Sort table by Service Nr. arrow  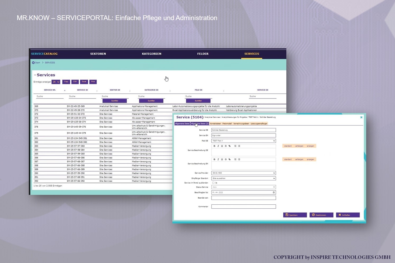pos(65,91)
